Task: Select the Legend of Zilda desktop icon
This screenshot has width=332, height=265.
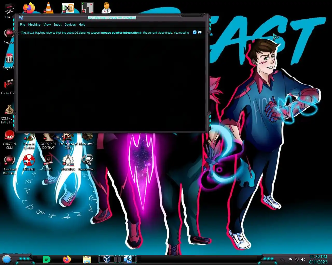Action: pos(68,141)
